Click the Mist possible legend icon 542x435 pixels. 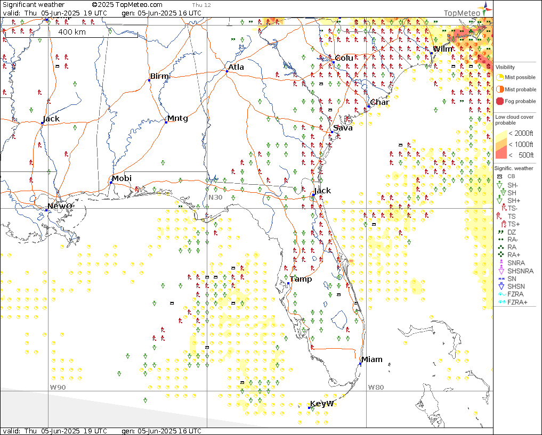[500, 77]
